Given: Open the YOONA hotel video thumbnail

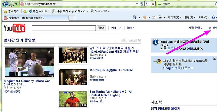Looking at the screenshot, I should [73, 77].
